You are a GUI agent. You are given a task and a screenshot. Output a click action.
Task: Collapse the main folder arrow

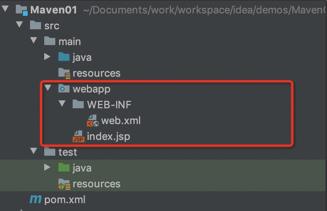[34, 40]
